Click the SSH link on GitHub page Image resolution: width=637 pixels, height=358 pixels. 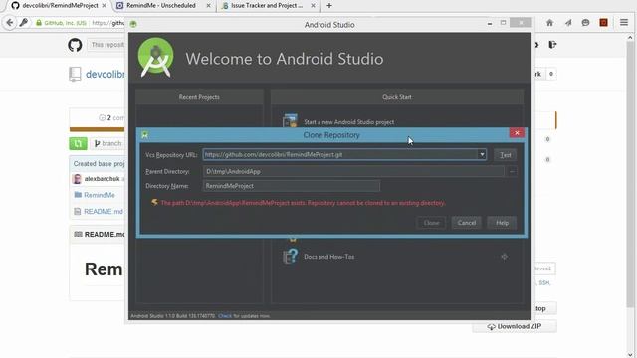point(544,282)
